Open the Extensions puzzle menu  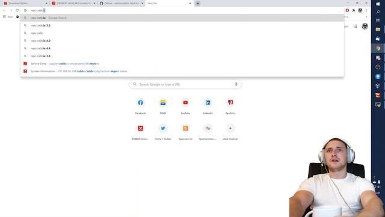tap(354, 10)
